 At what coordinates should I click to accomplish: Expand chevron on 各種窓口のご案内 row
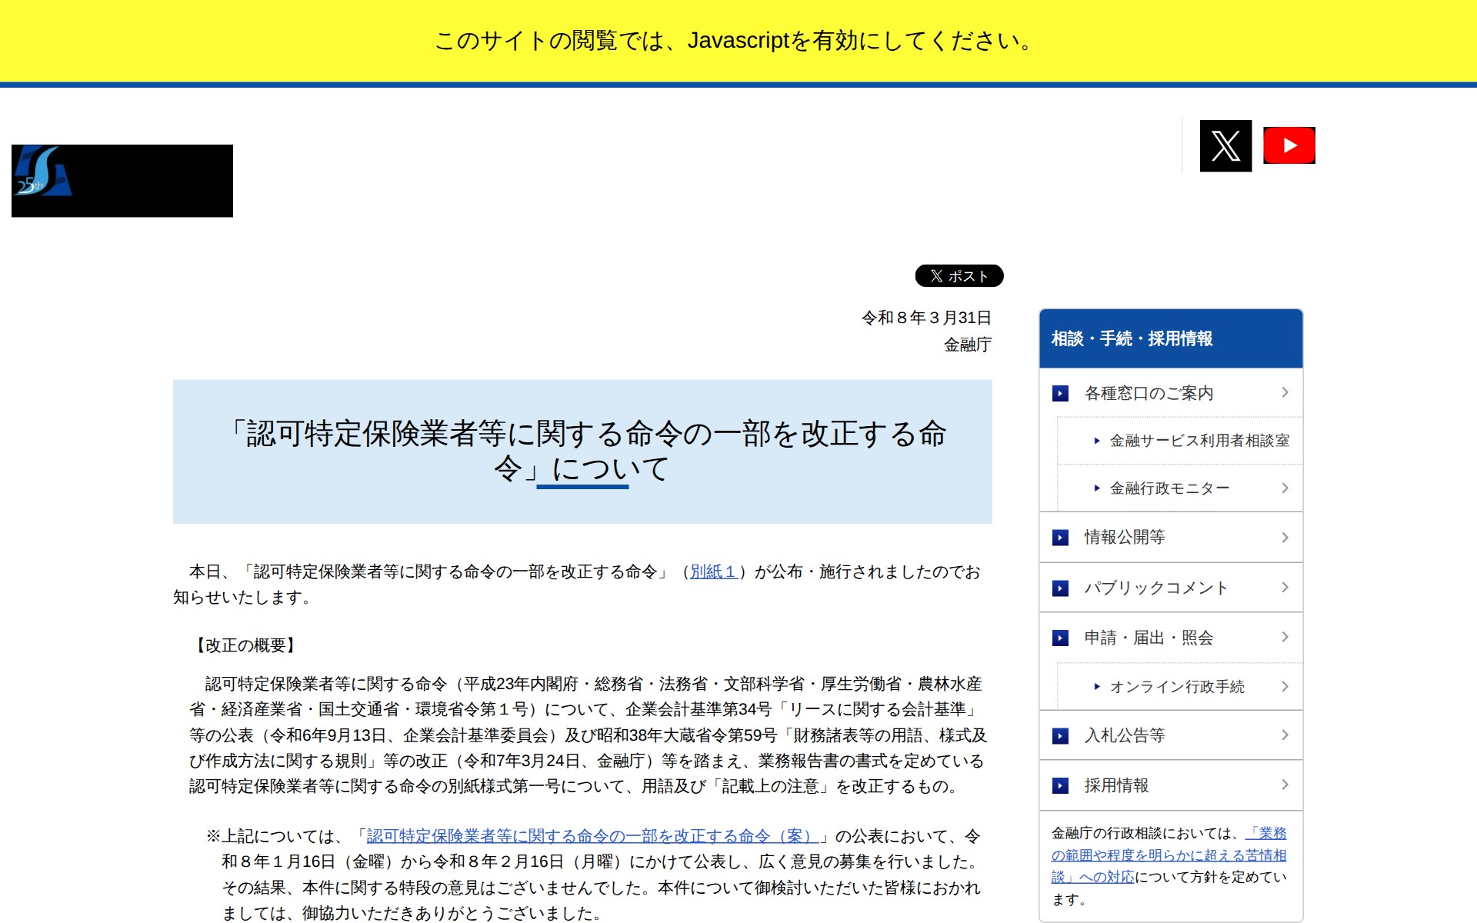click(1285, 392)
